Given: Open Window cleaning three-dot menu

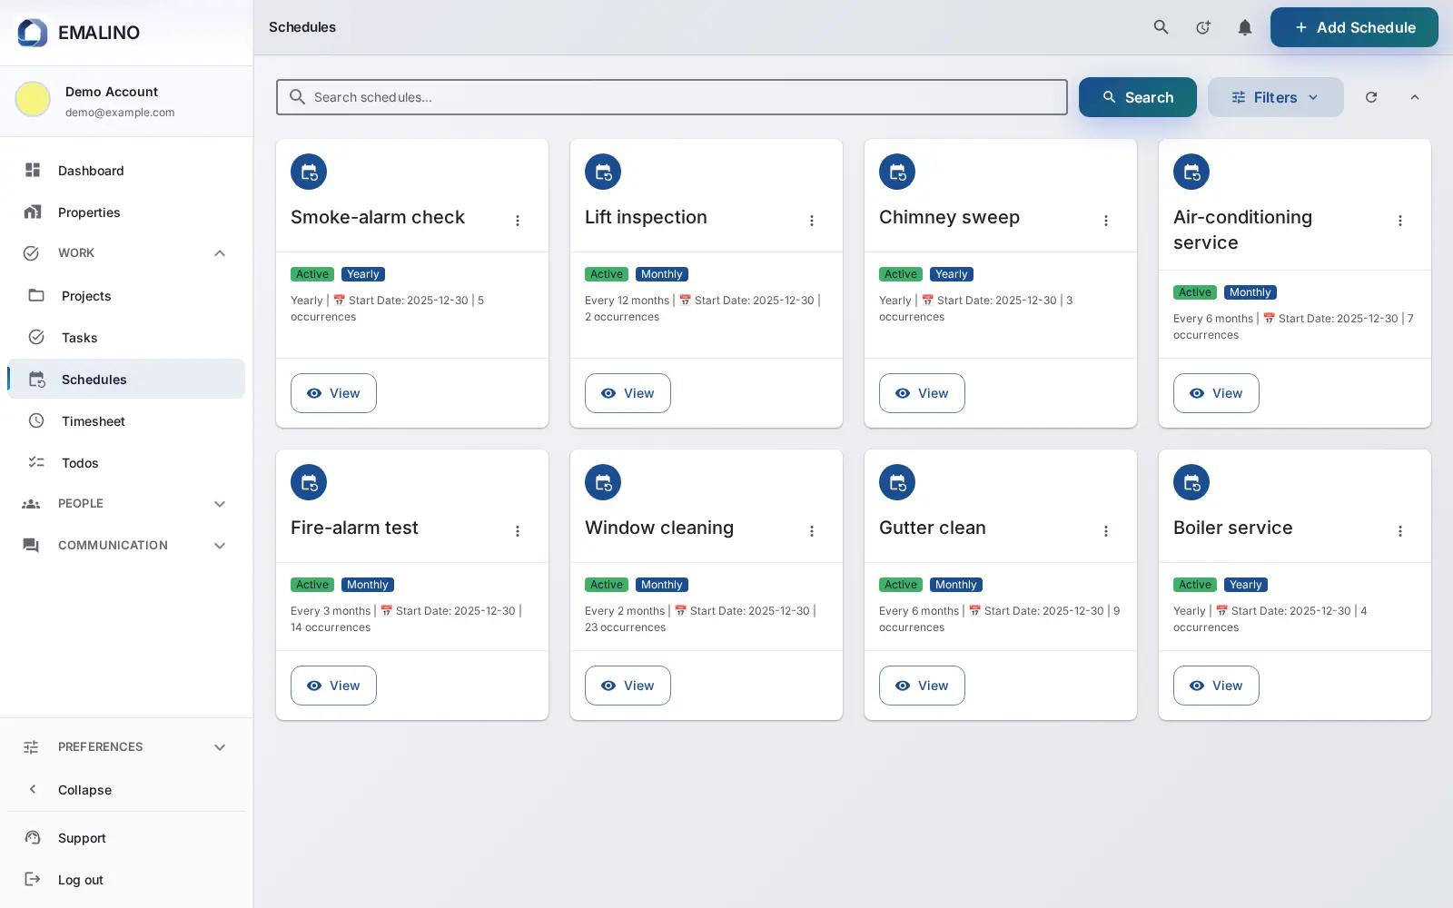Looking at the screenshot, I should [x=812, y=531].
